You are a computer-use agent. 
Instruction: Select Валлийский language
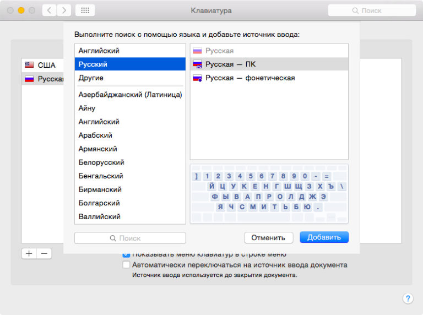(130, 216)
